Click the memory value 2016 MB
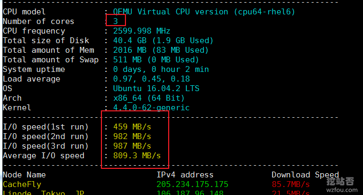363x195 pixels. click(x=130, y=50)
